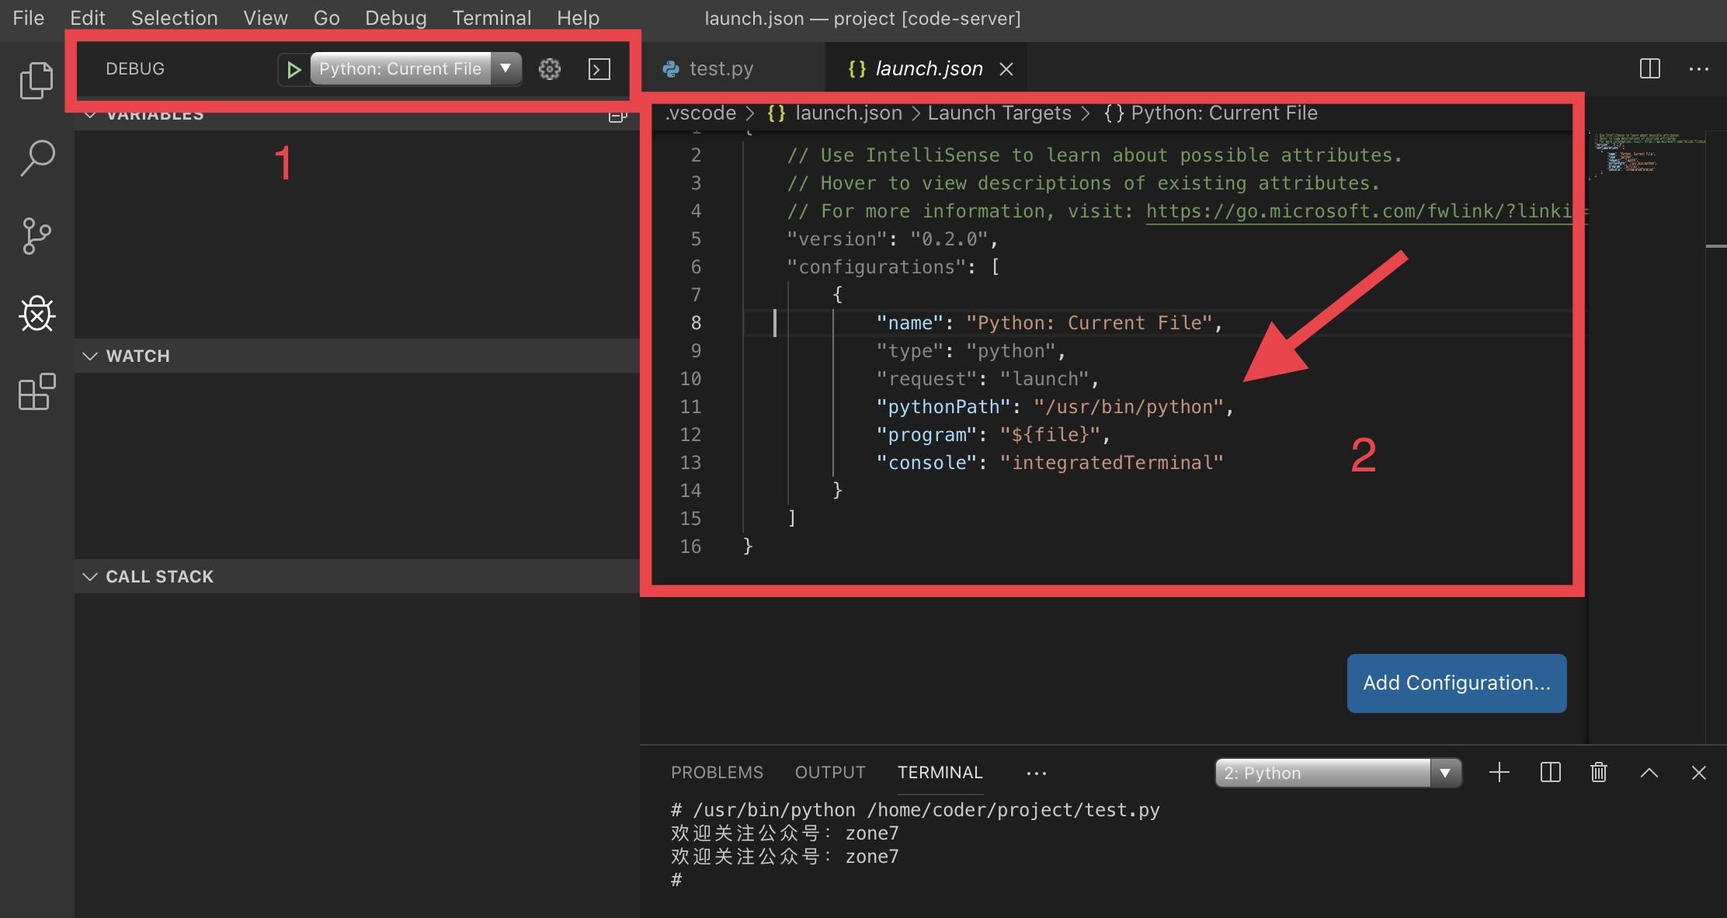Click the Add Configuration button

(1456, 683)
